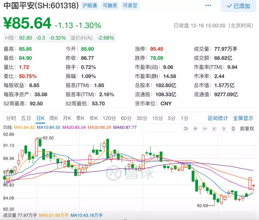Click the 股息率(TTM) value 2.16%
The height and width of the screenshot is (220, 259).
[106, 94]
